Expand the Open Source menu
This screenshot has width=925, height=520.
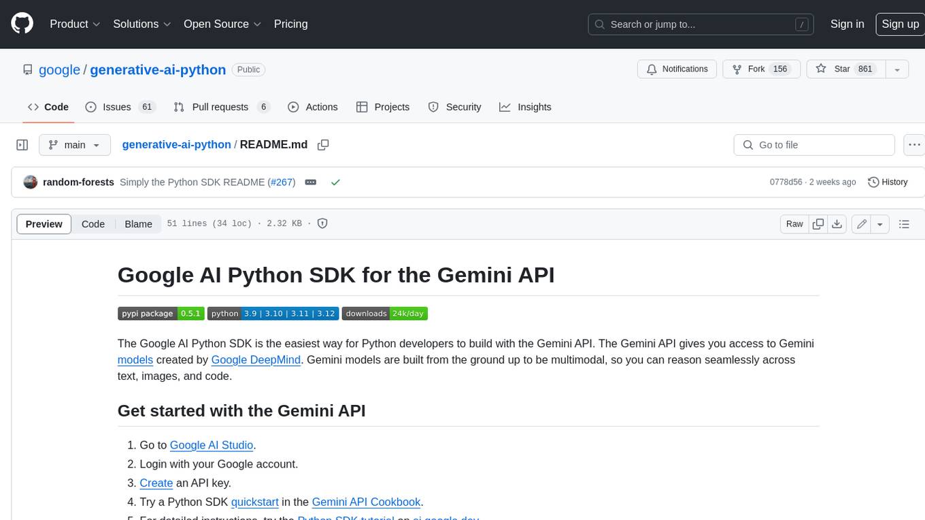pyautogui.click(x=222, y=24)
